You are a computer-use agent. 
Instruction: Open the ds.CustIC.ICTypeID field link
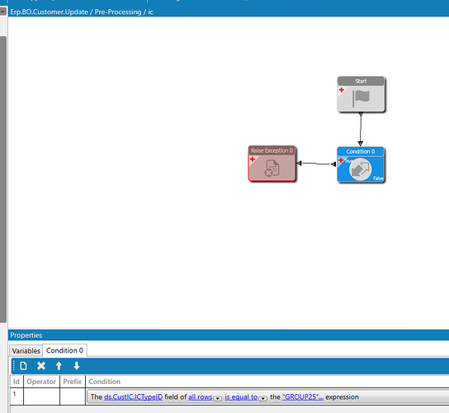(x=134, y=397)
